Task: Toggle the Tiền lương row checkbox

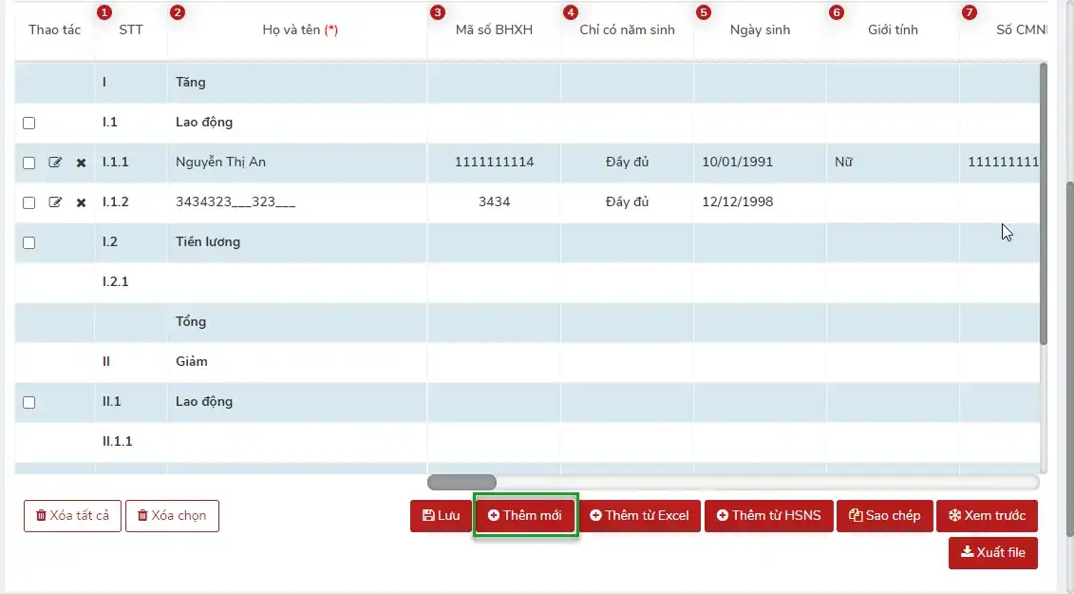Action: [28, 242]
